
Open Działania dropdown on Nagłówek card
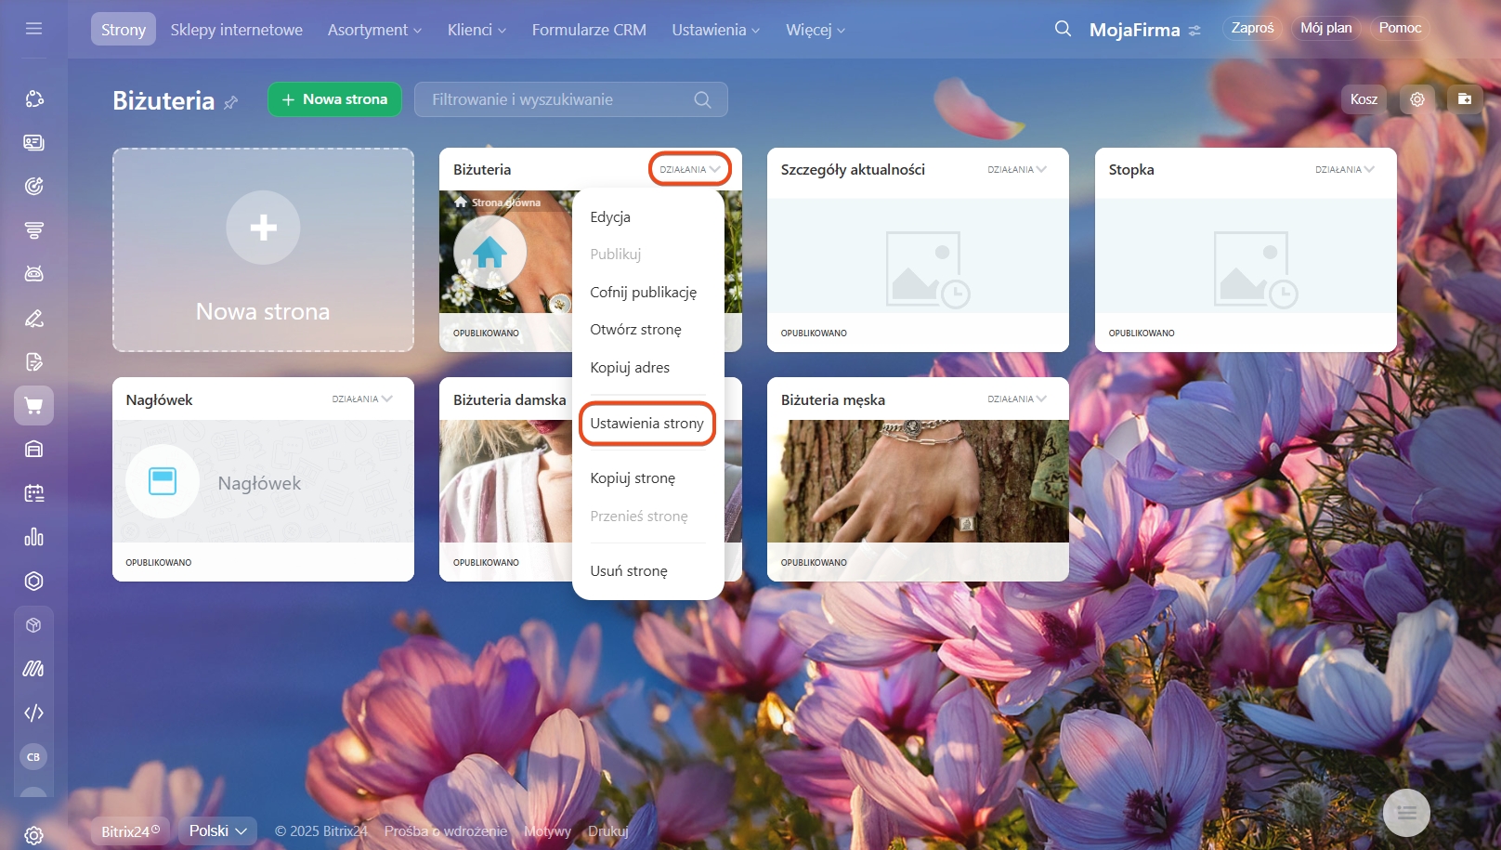coord(362,399)
